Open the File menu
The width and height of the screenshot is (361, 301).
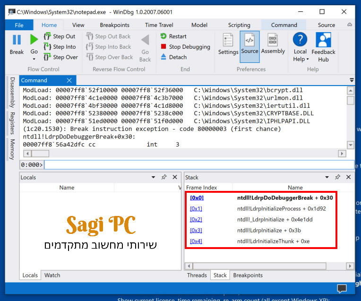click(19, 25)
